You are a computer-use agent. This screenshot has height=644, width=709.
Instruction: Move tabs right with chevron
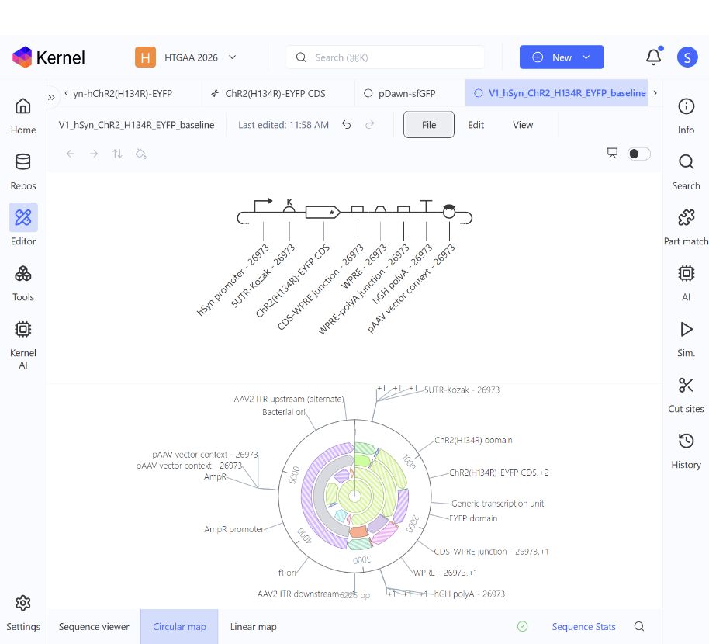click(655, 92)
